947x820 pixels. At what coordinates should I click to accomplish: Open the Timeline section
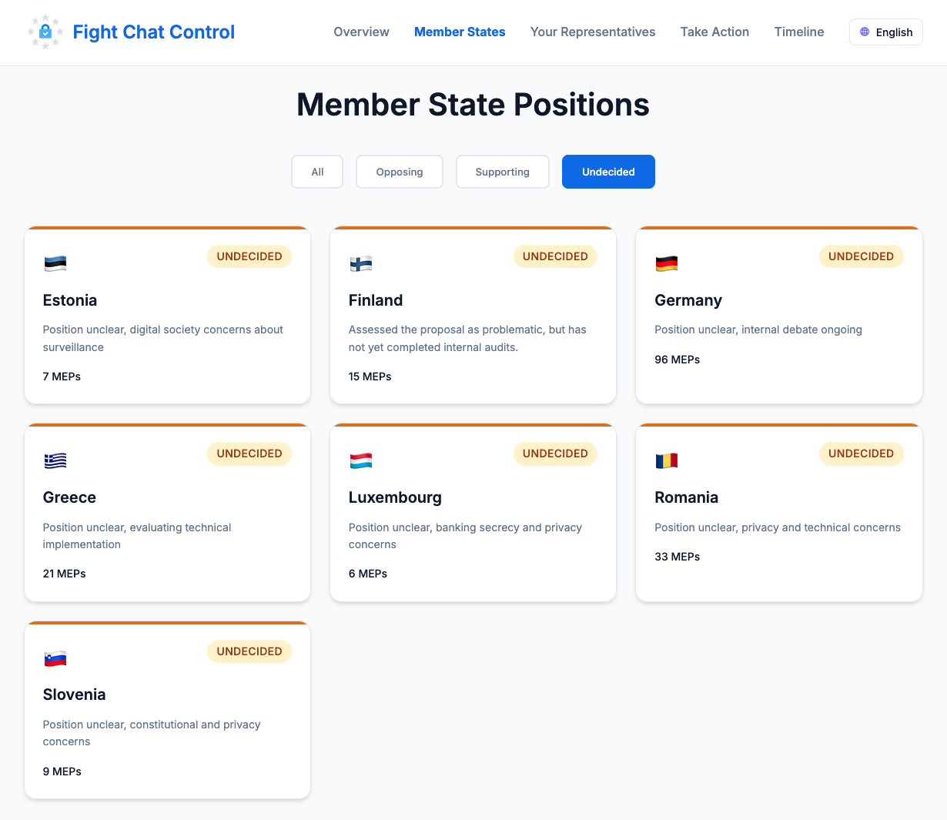[x=799, y=32]
